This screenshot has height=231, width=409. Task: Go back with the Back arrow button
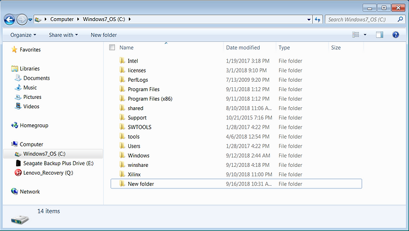9,19
